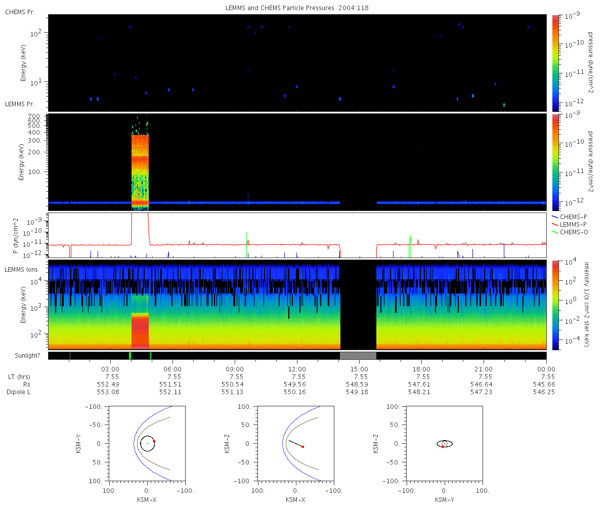Click the LEMMS pressure color bar
The width and height of the screenshot is (607, 506).
[x=555, y=162]
